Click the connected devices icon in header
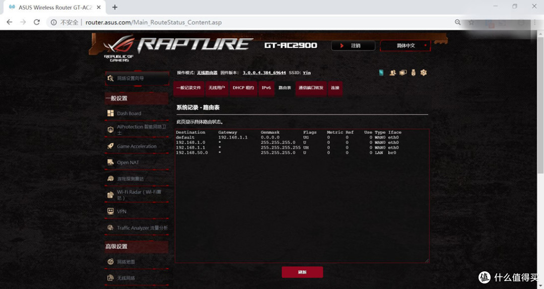 403,73
